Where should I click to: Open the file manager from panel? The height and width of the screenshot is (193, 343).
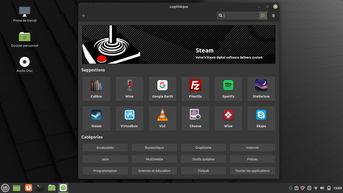pos(52,188)
